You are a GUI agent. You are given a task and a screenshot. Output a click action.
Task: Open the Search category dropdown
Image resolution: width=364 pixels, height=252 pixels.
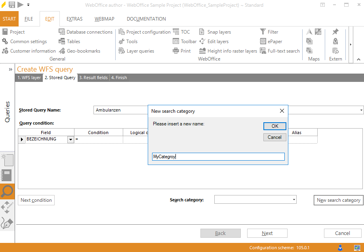click(x=293, y=199)
